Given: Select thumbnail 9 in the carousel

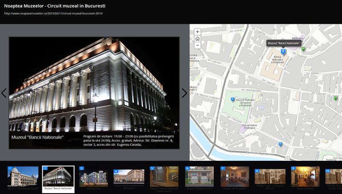Looking at the screenshot, I should 305,177.
